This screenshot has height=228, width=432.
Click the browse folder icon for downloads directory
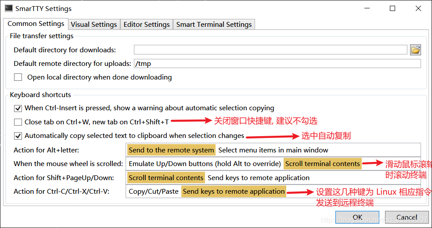pyautogui.click(x=415, y=50)
